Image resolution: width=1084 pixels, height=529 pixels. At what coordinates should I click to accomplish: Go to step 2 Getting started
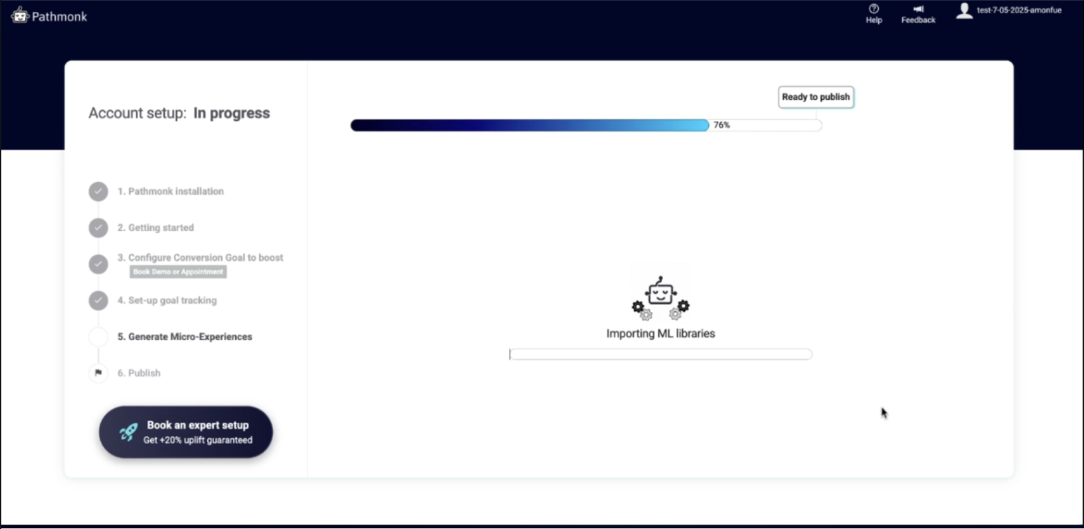(x=155, y=228)
